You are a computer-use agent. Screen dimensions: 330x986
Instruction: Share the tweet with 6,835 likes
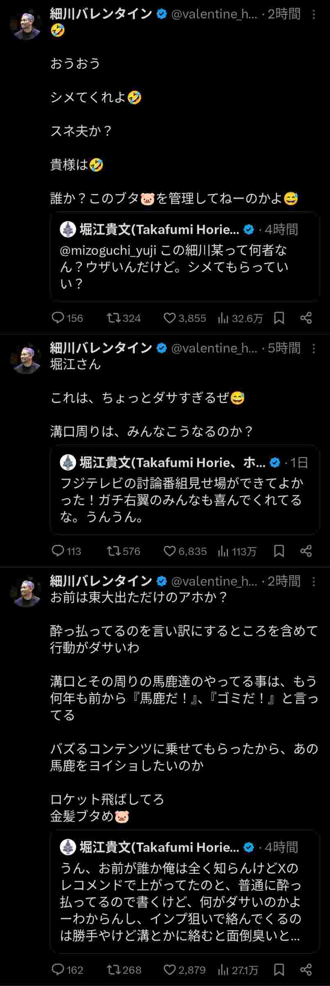(x=306, y=551)
